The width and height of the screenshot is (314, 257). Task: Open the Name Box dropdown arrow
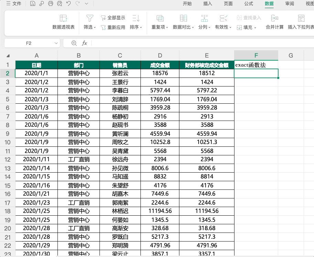point(56,43)
